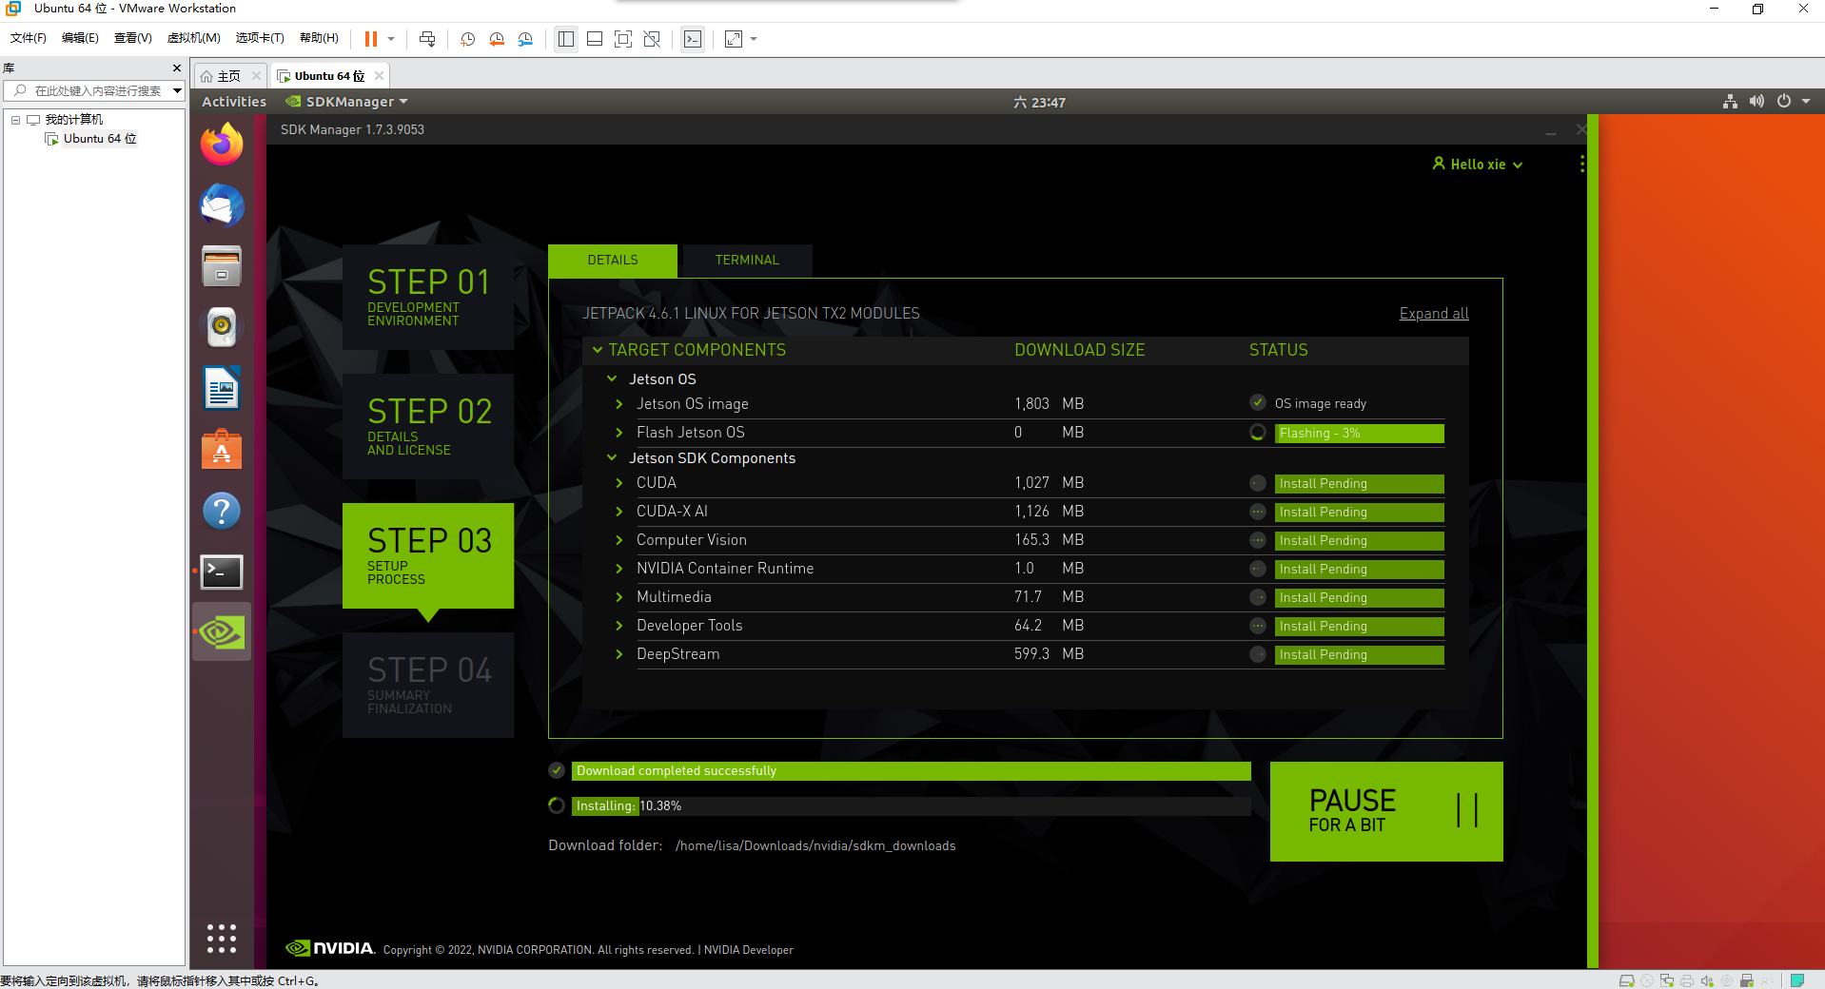Click the three-dot options icon in SDK Manager
1825x989 pixels.
pos(1581,164)
